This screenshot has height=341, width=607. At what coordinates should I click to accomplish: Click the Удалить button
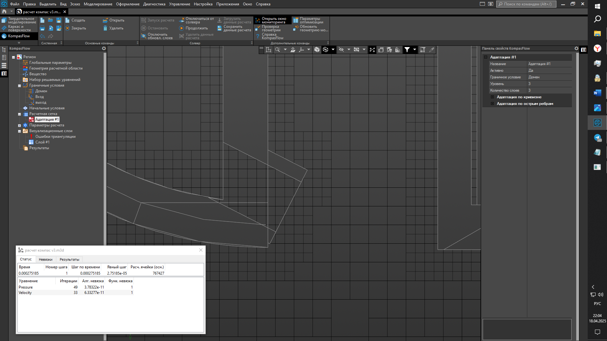113,28
